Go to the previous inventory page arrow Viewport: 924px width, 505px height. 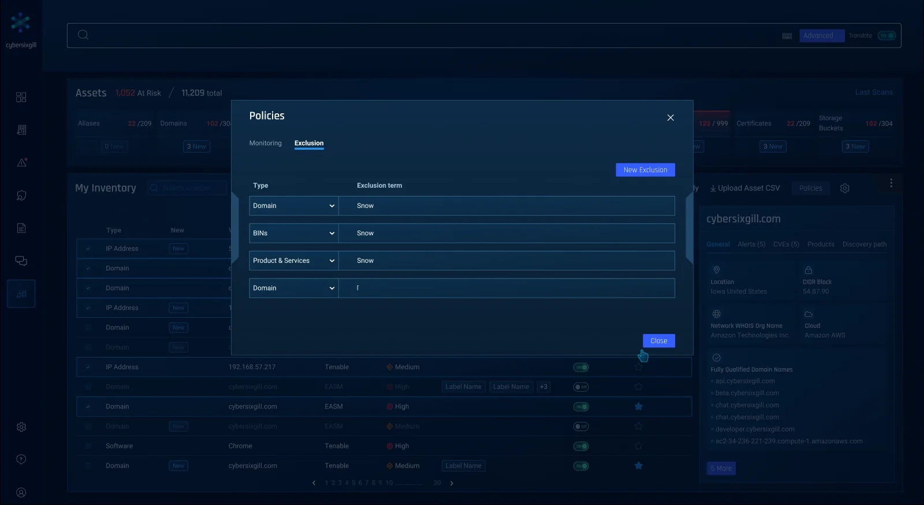pos(314,483)
